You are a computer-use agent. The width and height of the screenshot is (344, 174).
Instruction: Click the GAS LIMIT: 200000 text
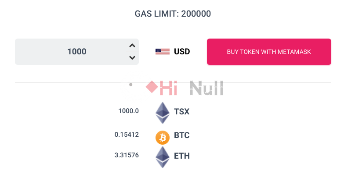tap(173, 14)
